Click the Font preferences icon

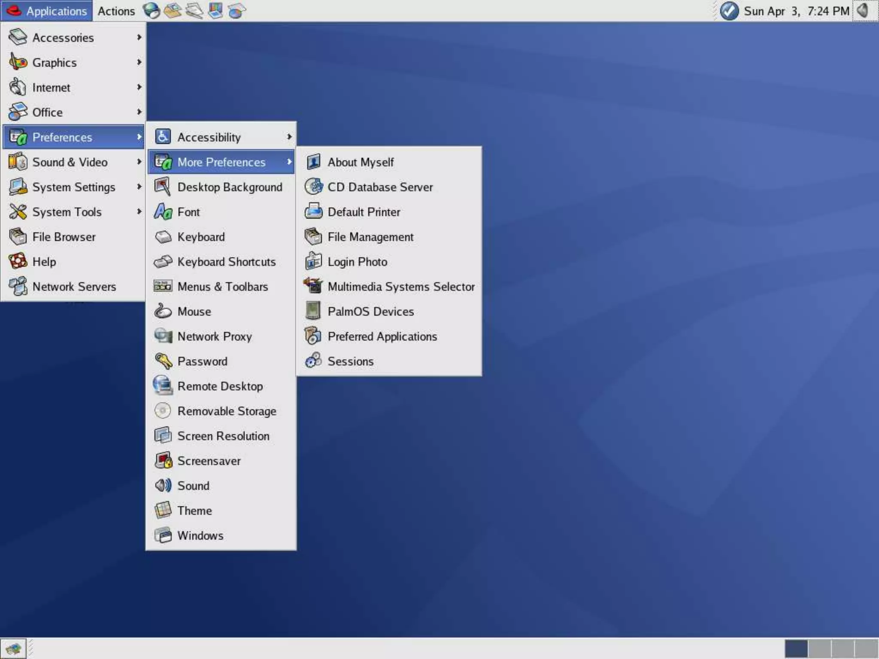point(163,212)
